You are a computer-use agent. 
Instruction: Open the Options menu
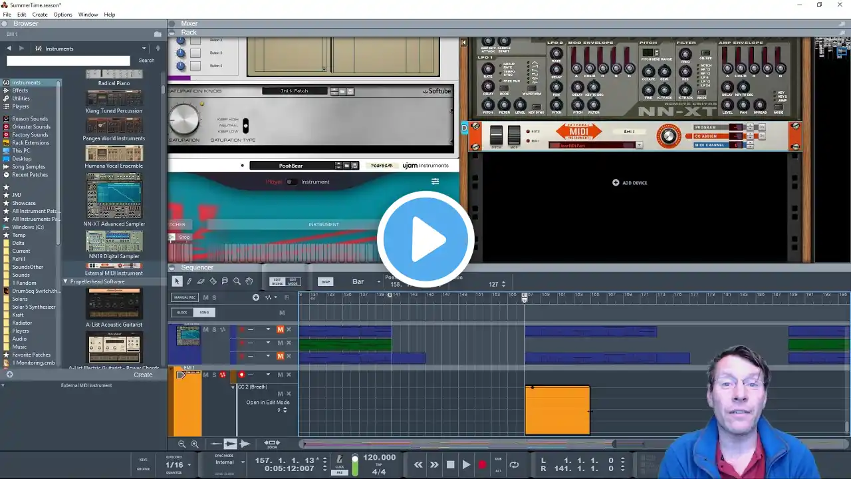pos(62,15)
